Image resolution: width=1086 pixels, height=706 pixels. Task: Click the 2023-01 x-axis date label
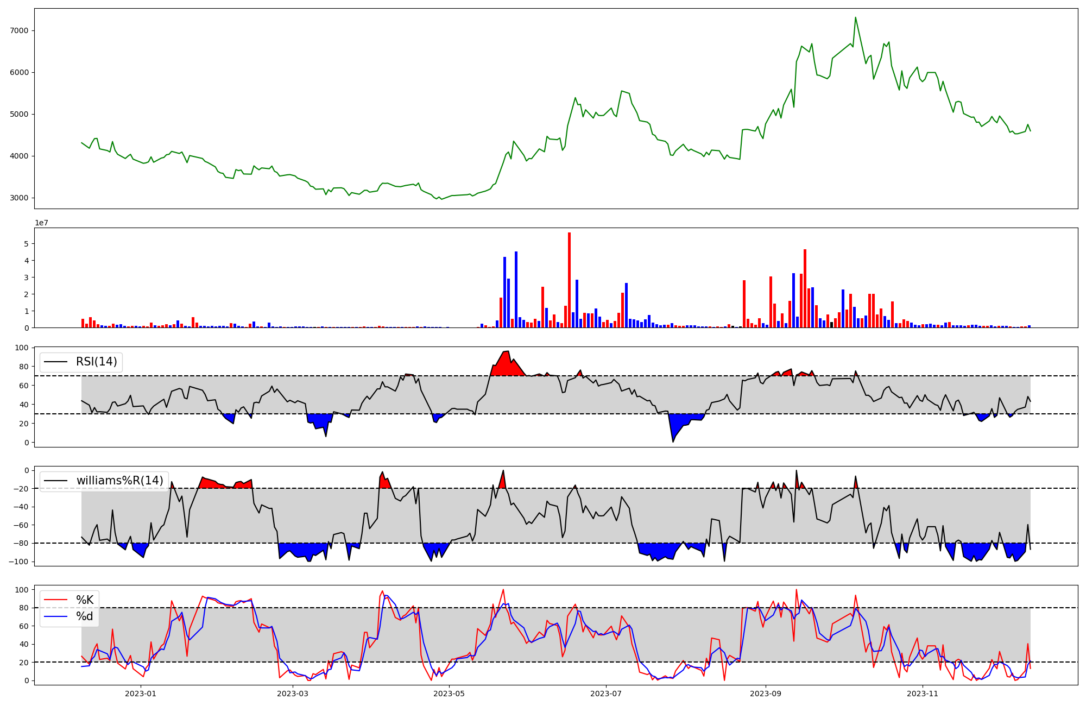click(141, 694)
